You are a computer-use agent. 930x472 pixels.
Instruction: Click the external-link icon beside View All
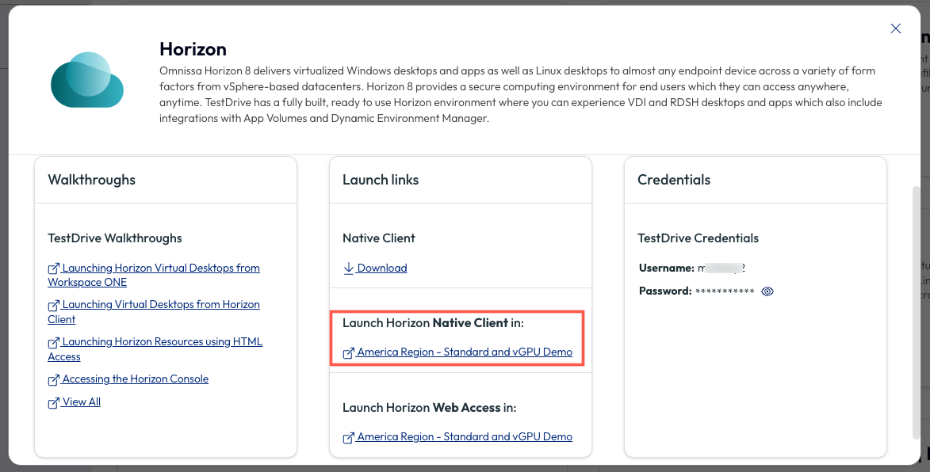coord(53,402)
